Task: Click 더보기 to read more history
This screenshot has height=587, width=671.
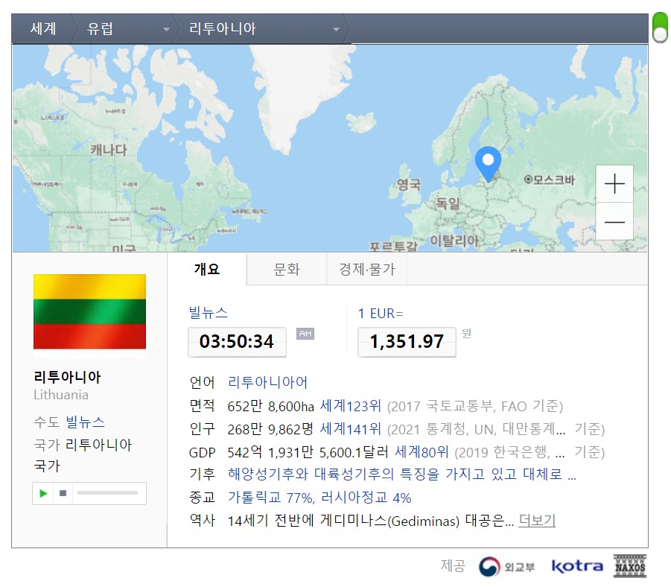Action: (537, 521)
